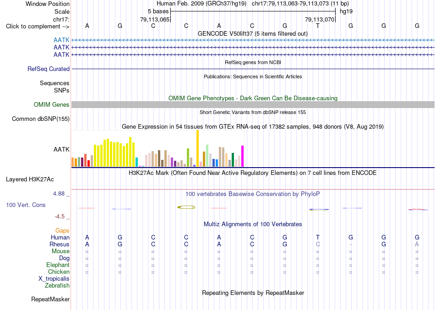Click the 4.88 PhyloP upper scale value

point(59,193)
